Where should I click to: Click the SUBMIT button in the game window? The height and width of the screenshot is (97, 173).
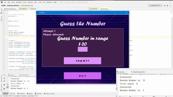pyautogui.click(x=82, y=61)
